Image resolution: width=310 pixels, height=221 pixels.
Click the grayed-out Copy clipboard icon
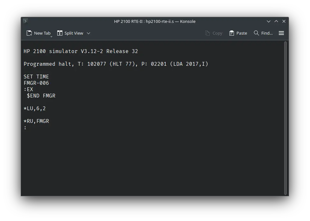point(207,33)
